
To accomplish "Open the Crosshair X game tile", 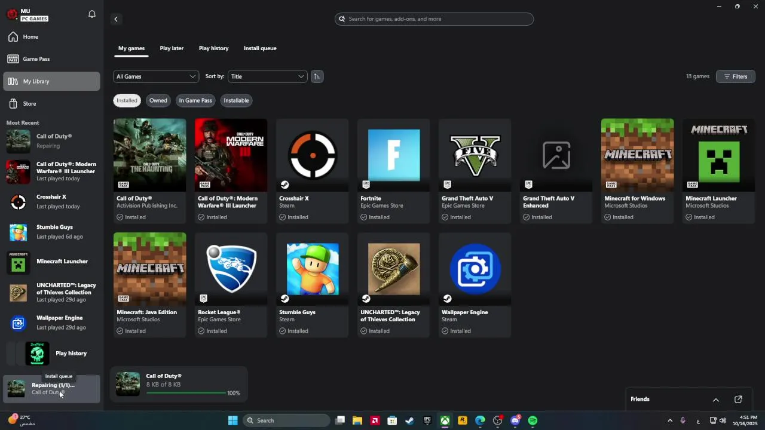I will click(313, 171).
